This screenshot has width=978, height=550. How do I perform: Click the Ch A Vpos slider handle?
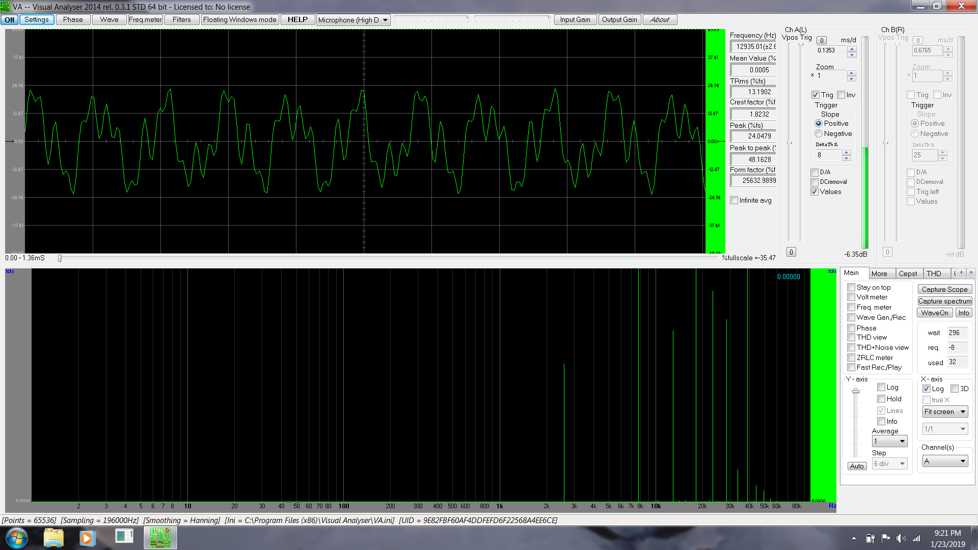click(x=790, y=143)
